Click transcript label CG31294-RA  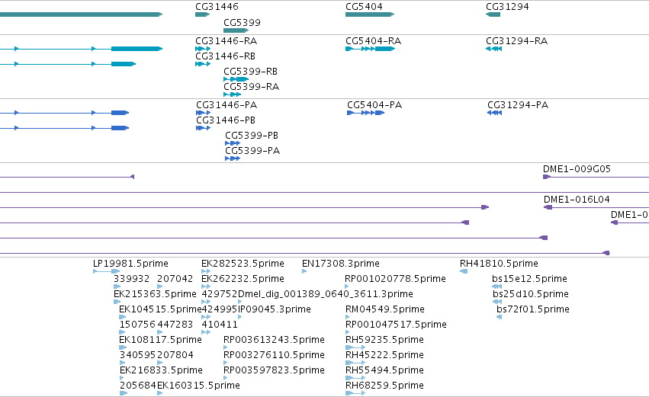(516, 41)
